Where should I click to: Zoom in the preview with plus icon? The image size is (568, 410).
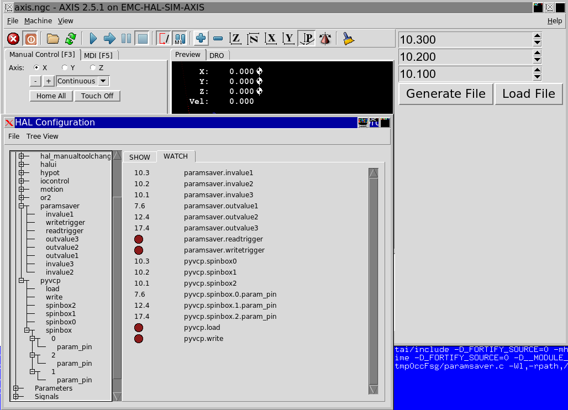point(201,38)
